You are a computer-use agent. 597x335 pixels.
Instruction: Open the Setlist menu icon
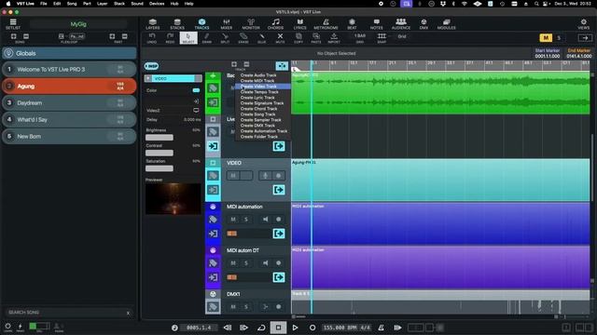[x=13, y=24]
